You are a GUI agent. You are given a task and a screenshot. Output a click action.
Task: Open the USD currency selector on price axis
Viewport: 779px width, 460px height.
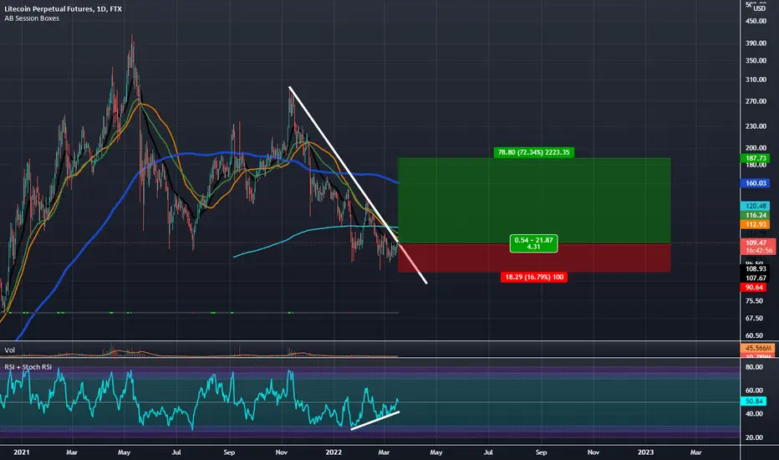click(760, 8)
